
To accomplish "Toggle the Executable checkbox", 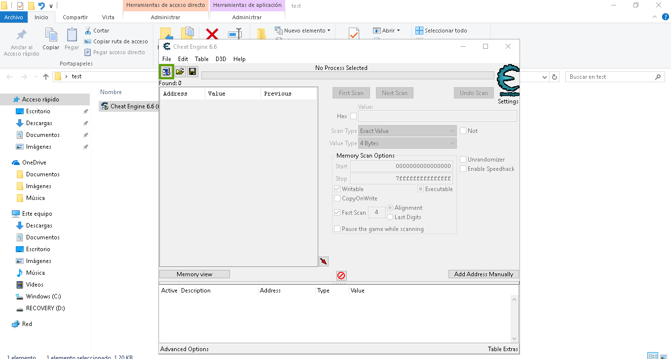I will (x=421, y=189).
